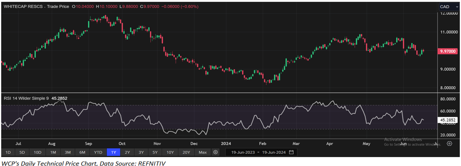Select the 5Y time range
This screenshot has width=461, height=166.
[155, 152]
